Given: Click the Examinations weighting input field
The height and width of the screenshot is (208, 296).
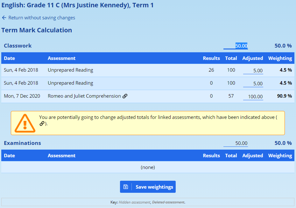Looking at the screenshot, I should (236, 143).
